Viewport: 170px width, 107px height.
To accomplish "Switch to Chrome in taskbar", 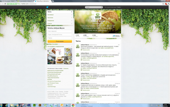I will click(x=73, y=105).
